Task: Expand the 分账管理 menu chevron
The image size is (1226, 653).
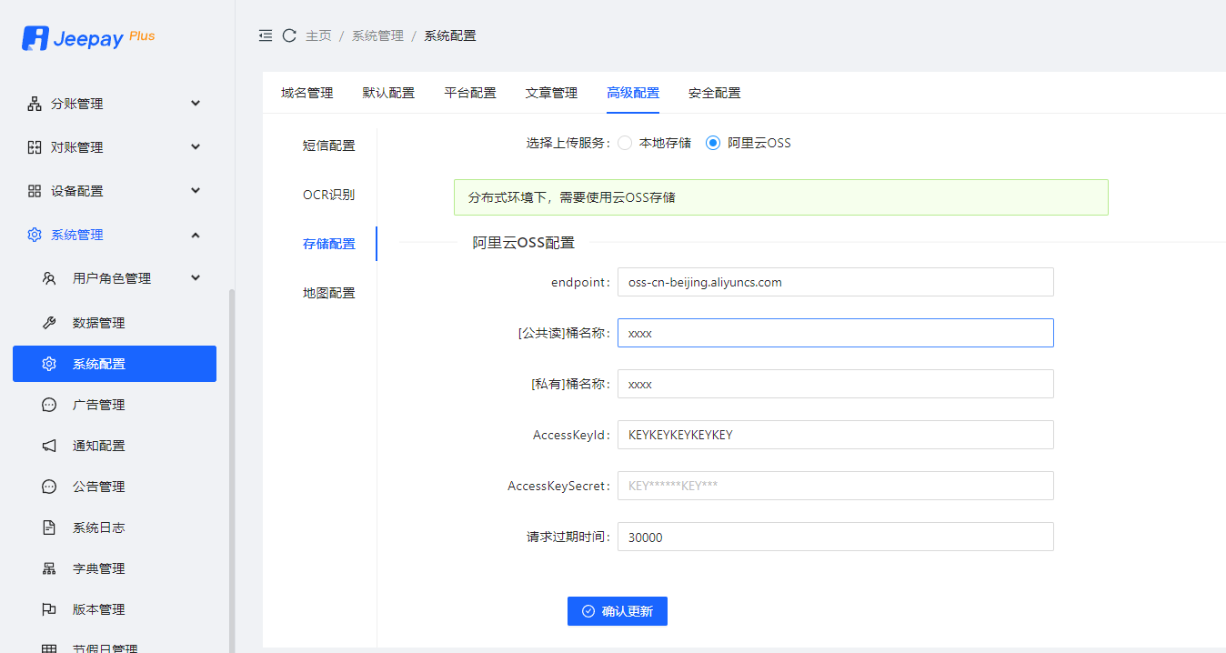Action: [196, 104]
